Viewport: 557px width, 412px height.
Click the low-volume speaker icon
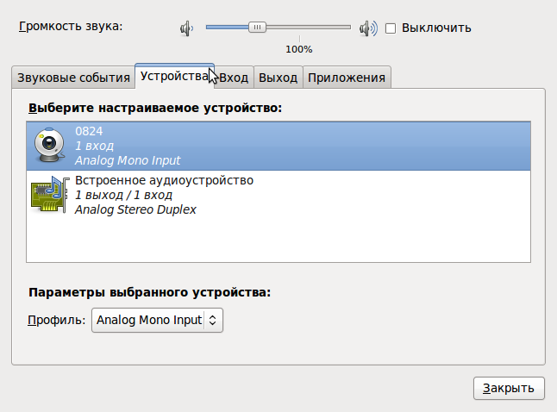tap(186, 28)
